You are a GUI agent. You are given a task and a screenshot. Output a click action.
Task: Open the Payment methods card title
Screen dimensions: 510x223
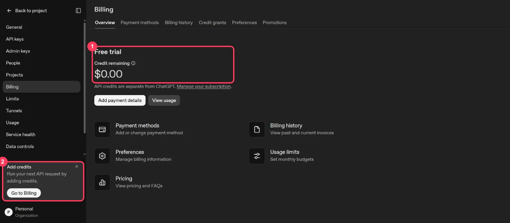(137, 126)
